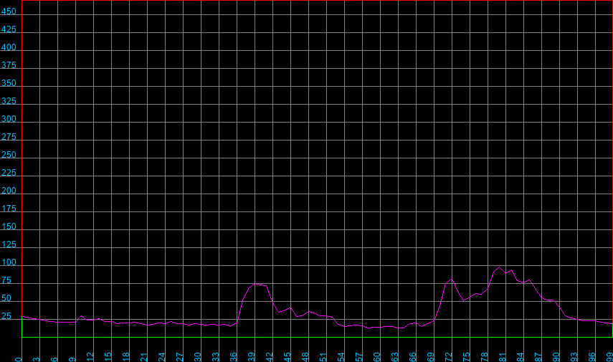Click the magenta line's start at x=0
This screenshot has height=362, width=613.
(22, 316)
